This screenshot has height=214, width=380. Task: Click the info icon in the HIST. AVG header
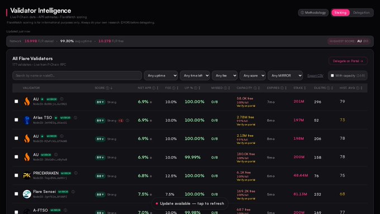click(x=358, y=88)
